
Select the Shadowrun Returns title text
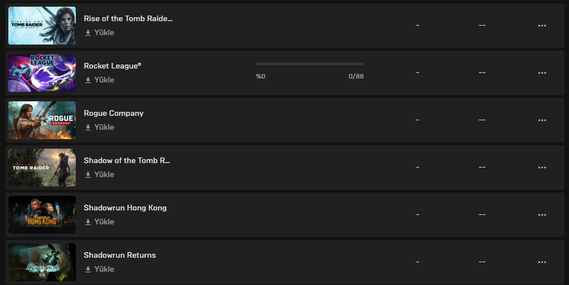120,255
